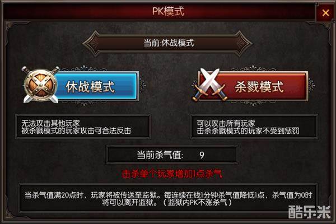Screen dimensions: 336x224
Task: Click the 当前杀气值 display field
Action: tap(172, 155)
